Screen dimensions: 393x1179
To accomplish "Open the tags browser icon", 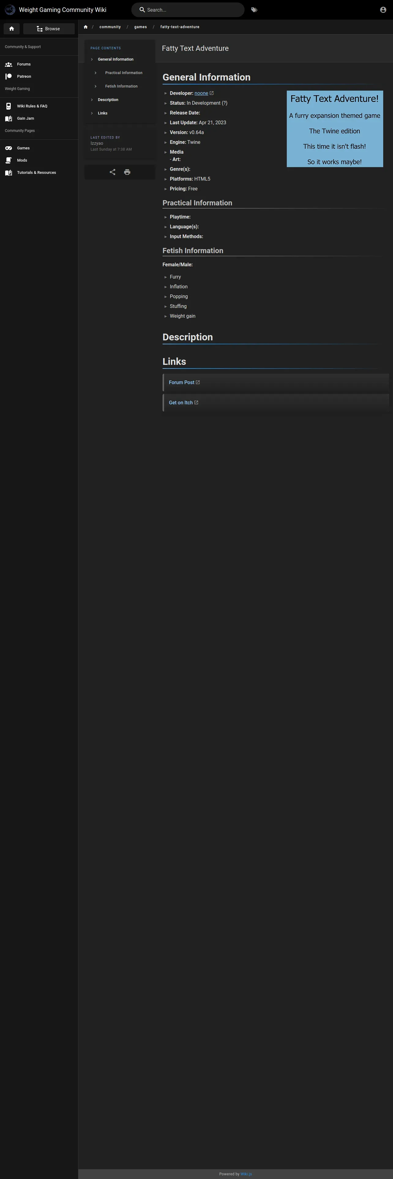I will (254, 9).
